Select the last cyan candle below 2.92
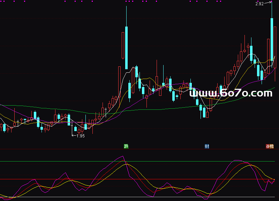 pos(272,39)
